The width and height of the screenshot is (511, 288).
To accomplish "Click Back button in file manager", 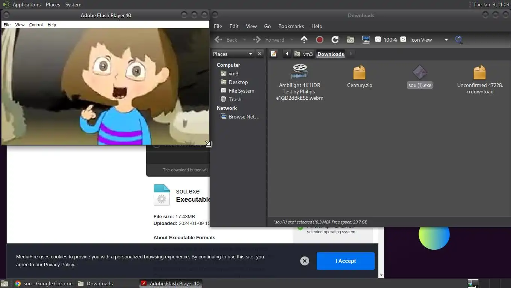I will click(x=226, y=40).
